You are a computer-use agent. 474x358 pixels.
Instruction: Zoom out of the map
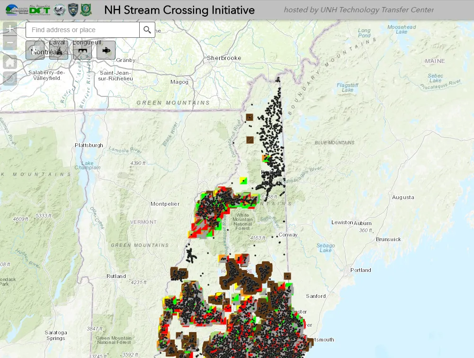pyautogui.click(x=10, y=43)
